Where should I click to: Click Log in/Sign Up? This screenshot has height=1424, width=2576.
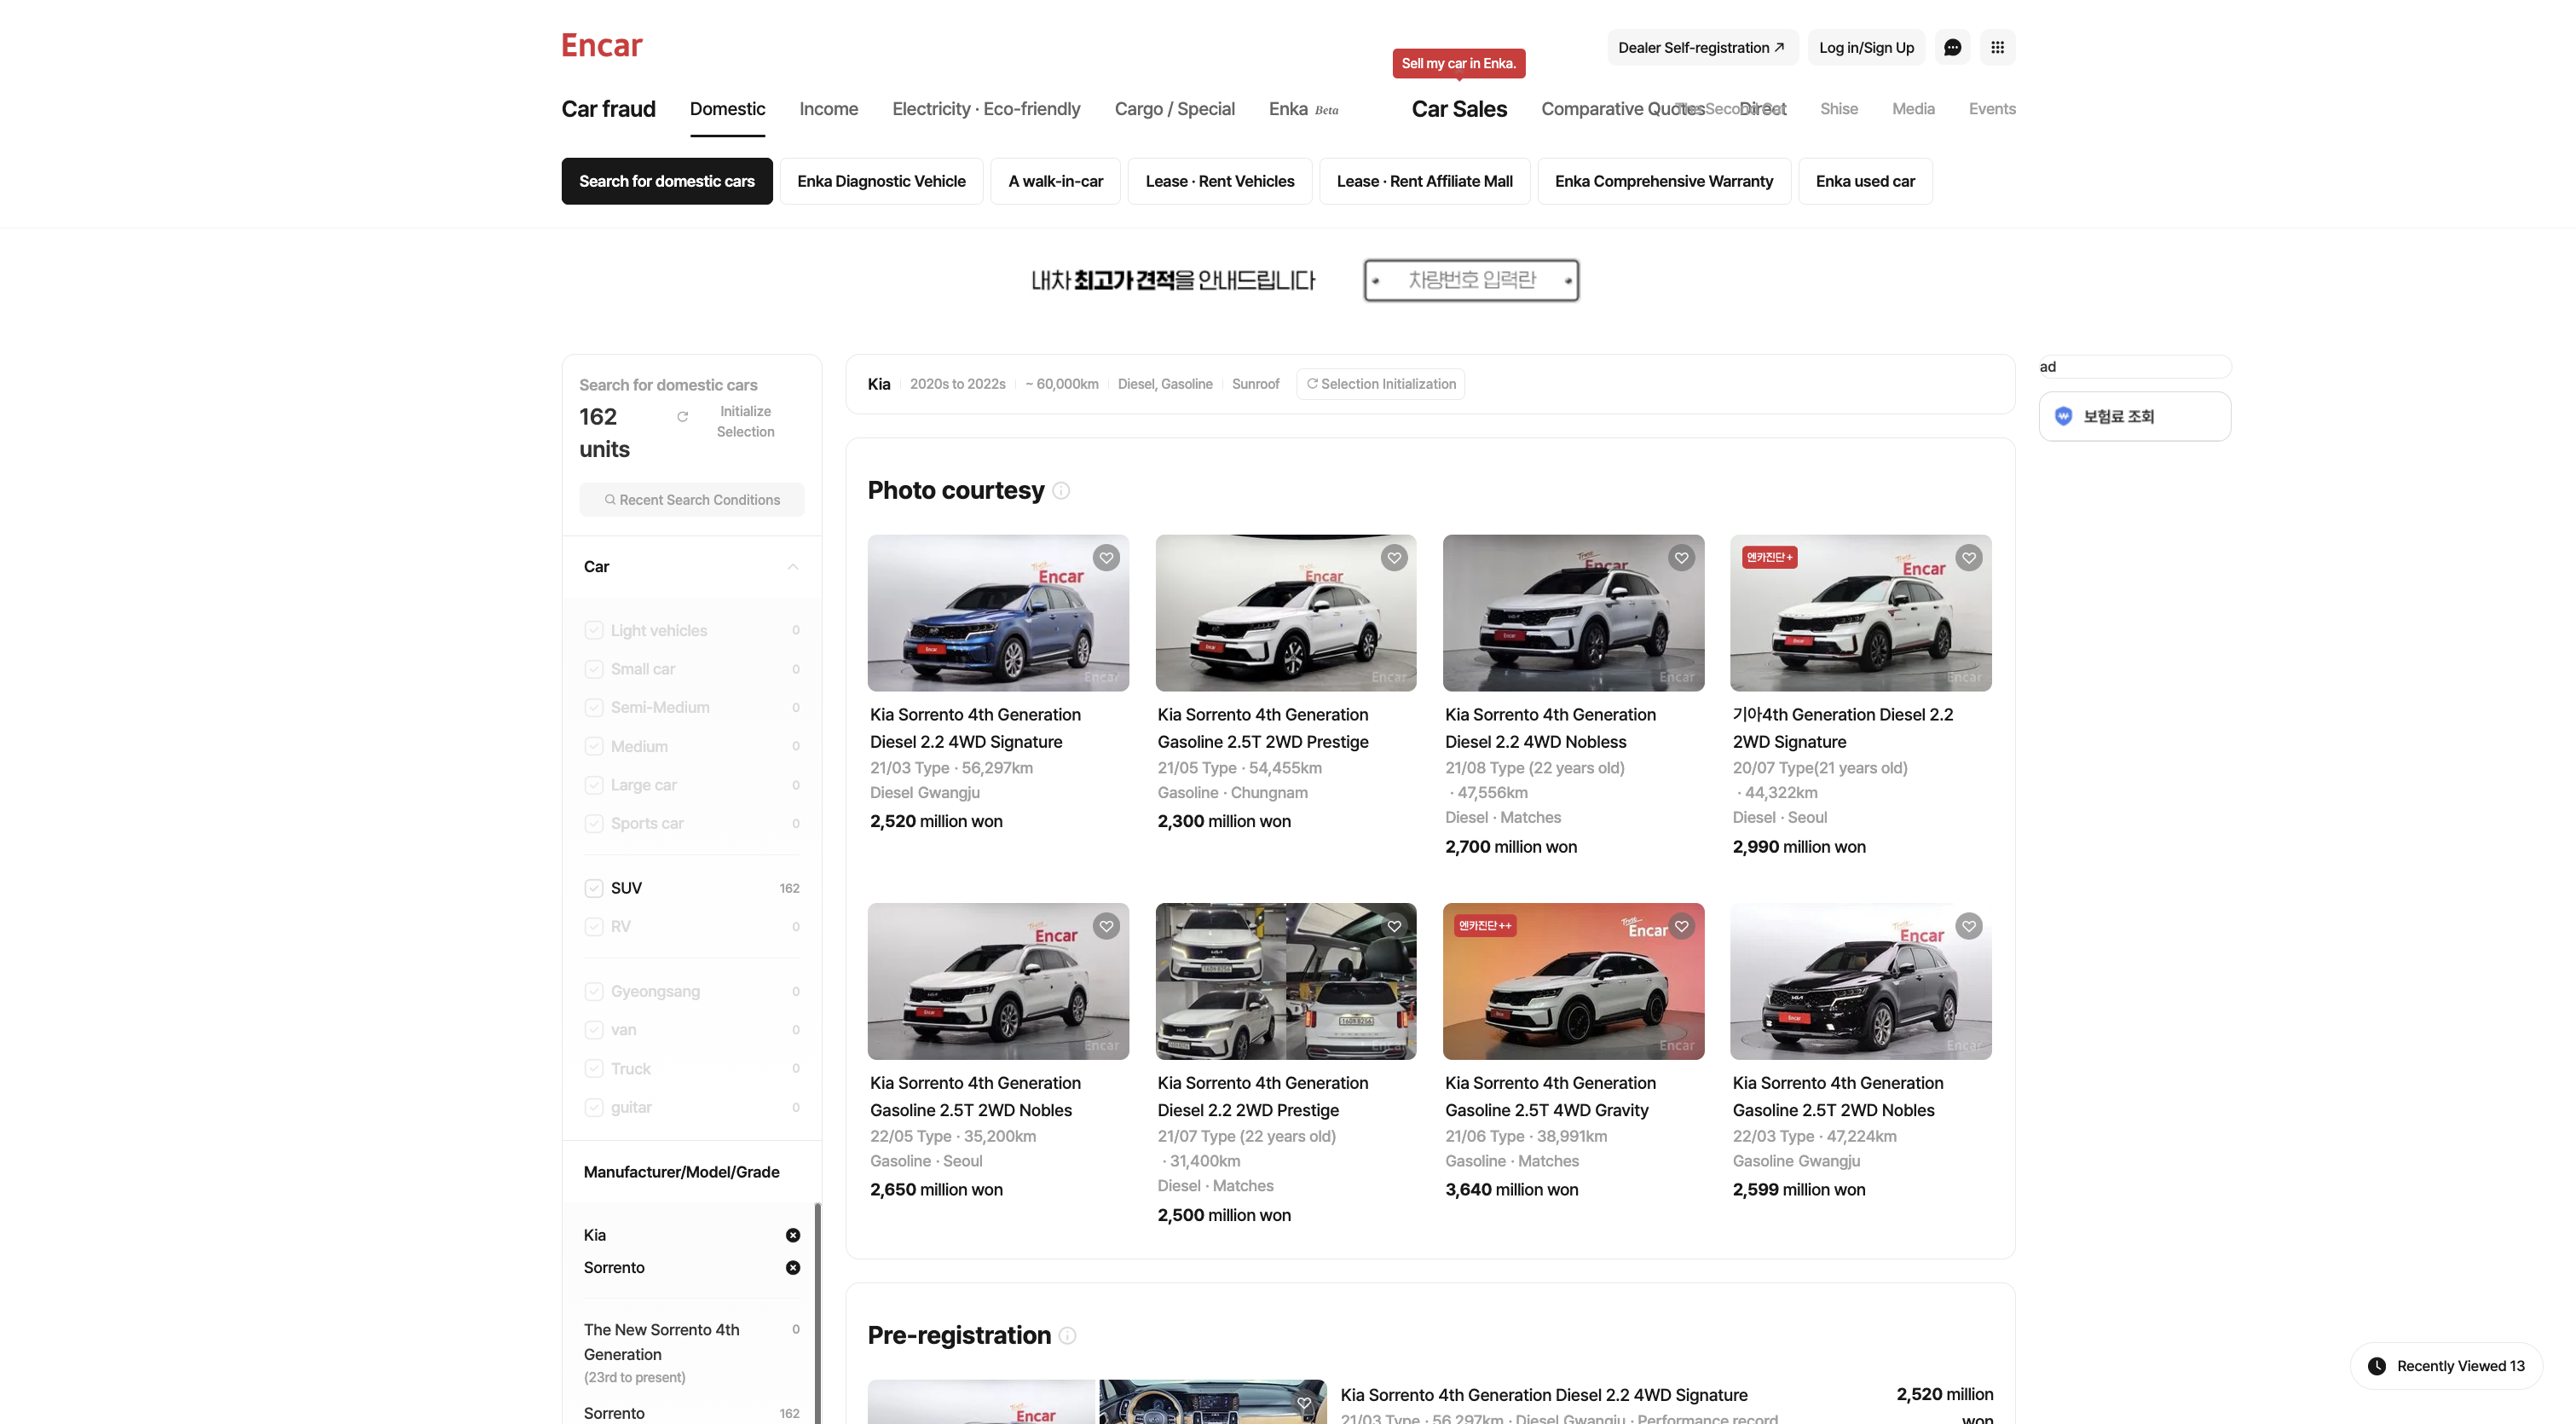pyautogui.click(x=1866, y=47)
